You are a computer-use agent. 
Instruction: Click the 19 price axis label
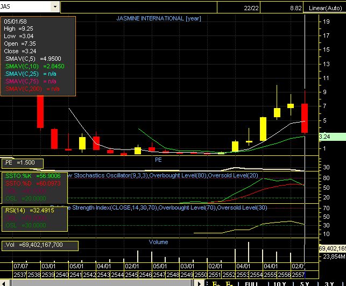[x=326, y=22]
